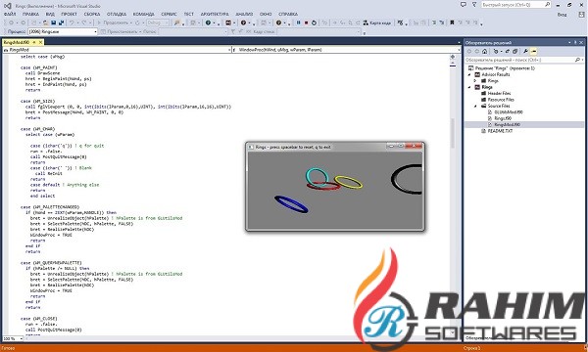Open the feedback speech-bubble icon in title bar
Screen dimensions: 588x352
coord(464,5)
